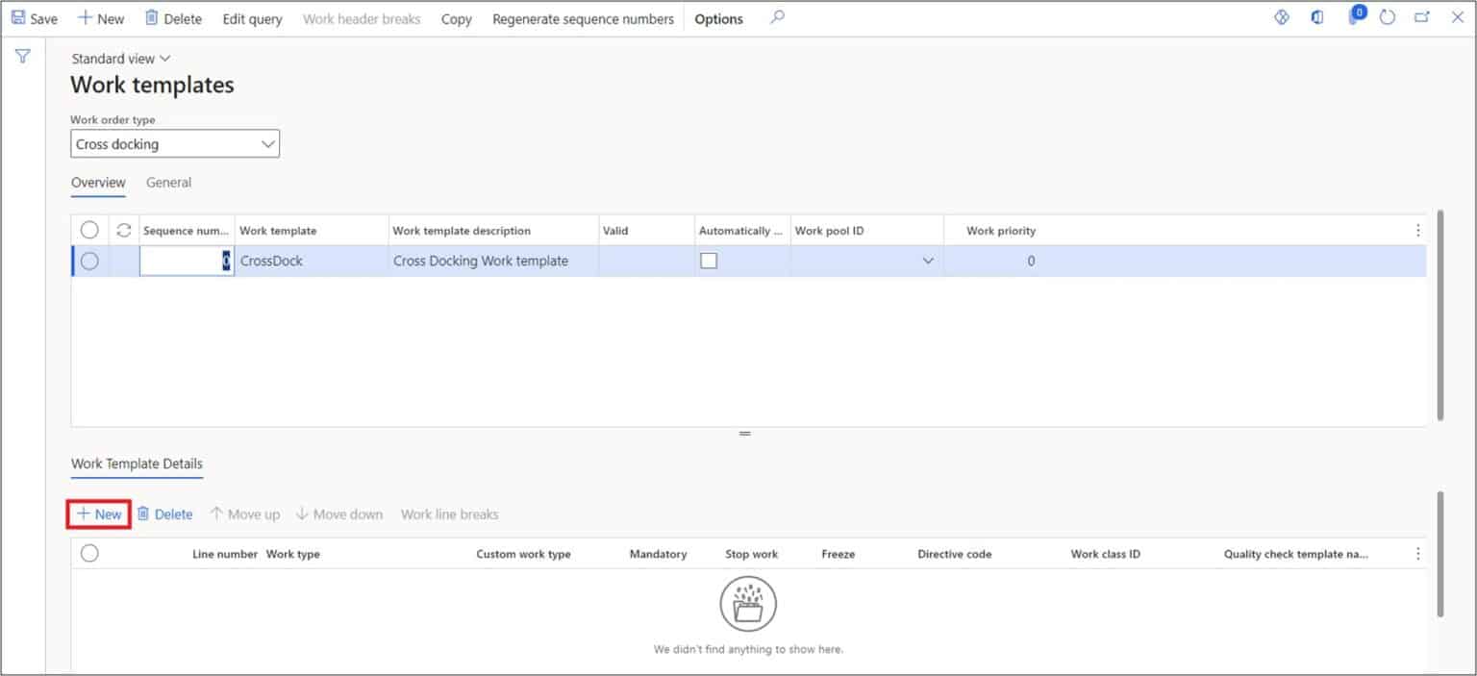Open the filter pane with the funnel icon
This screenshot has height=676, width=1477.
(21, 56)
